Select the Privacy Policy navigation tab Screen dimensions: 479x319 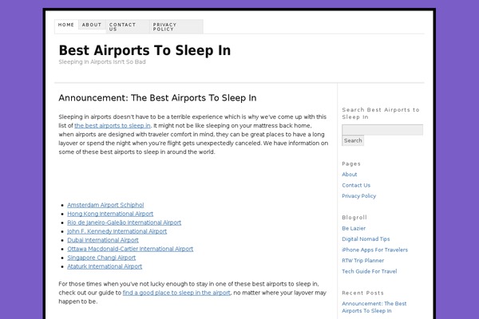165,26
